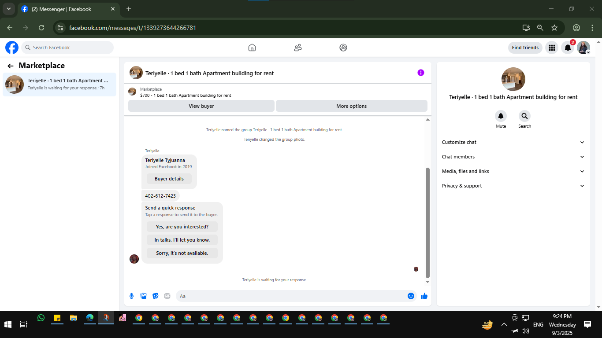The image size is (602, 338).
Task: Click the back arrow beside Marketplace
Action: click(11, 66)
